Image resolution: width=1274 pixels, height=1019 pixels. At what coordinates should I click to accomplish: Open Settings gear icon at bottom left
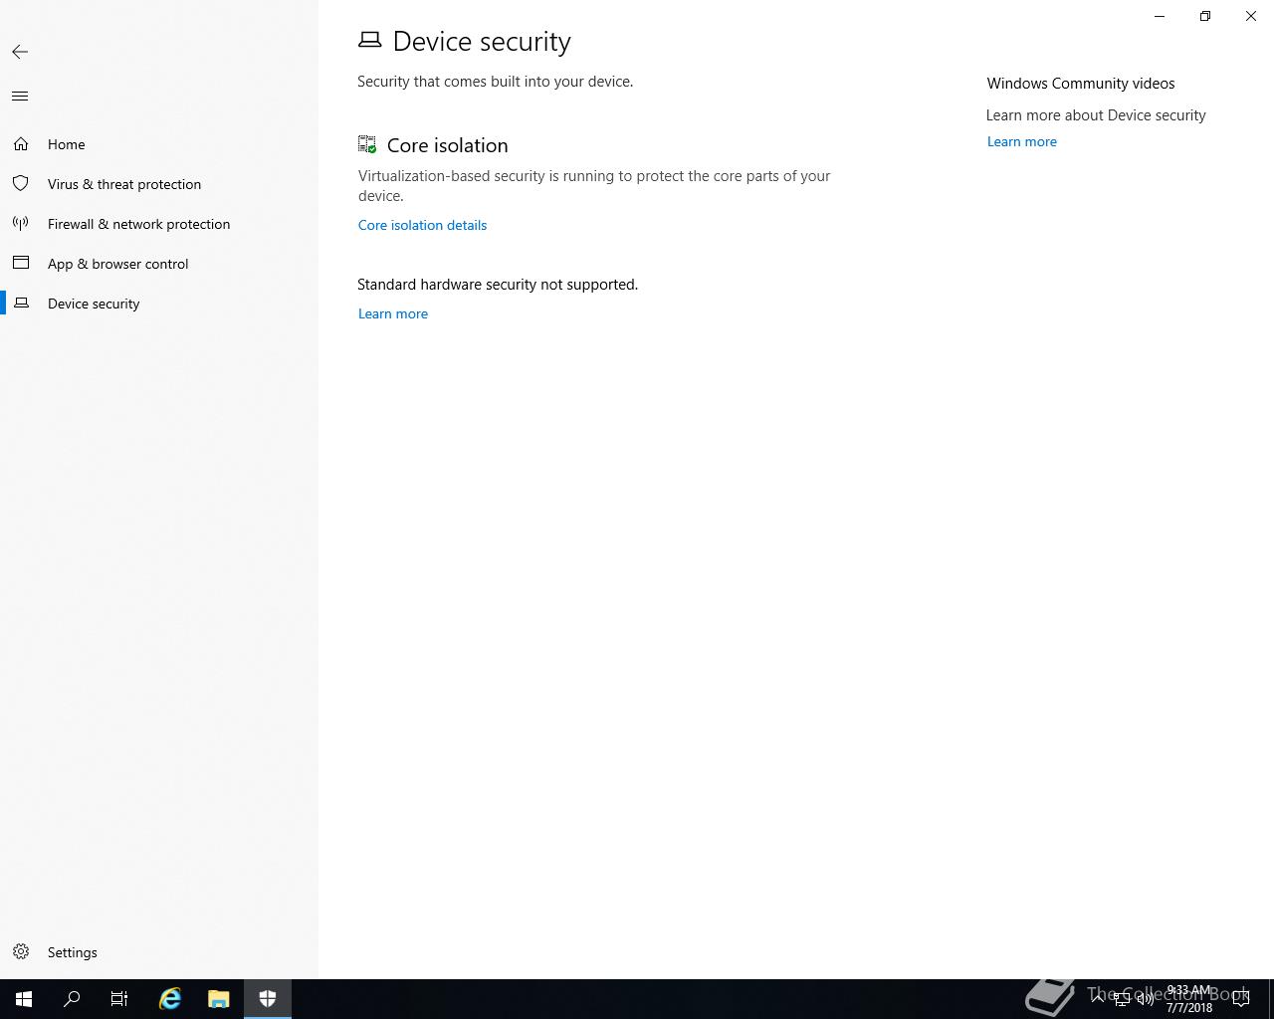(x=21, y=952)
